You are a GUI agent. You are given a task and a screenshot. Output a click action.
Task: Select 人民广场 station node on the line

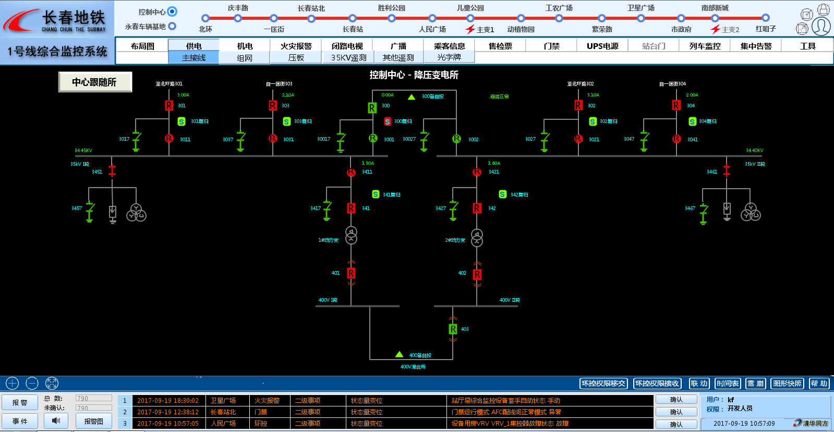click(432, 18)
